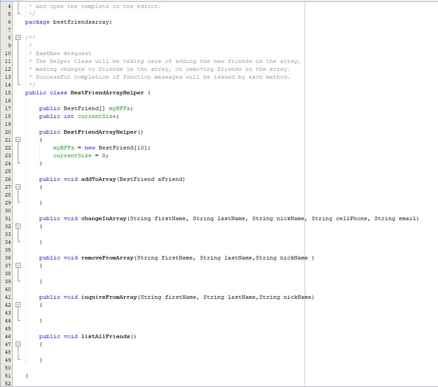Click the listAllFriends method name

105,336
